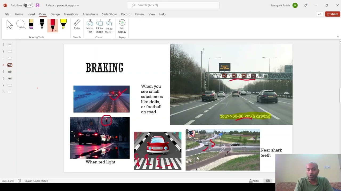This screenshot has height=191, width=341.
Task: Click the 'When you see small substances' text
Action: (152, 99)
